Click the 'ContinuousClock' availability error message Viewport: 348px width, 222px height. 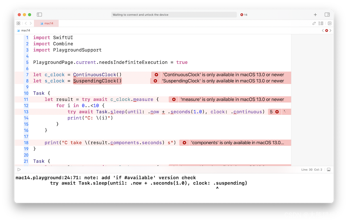pos(223,75)
